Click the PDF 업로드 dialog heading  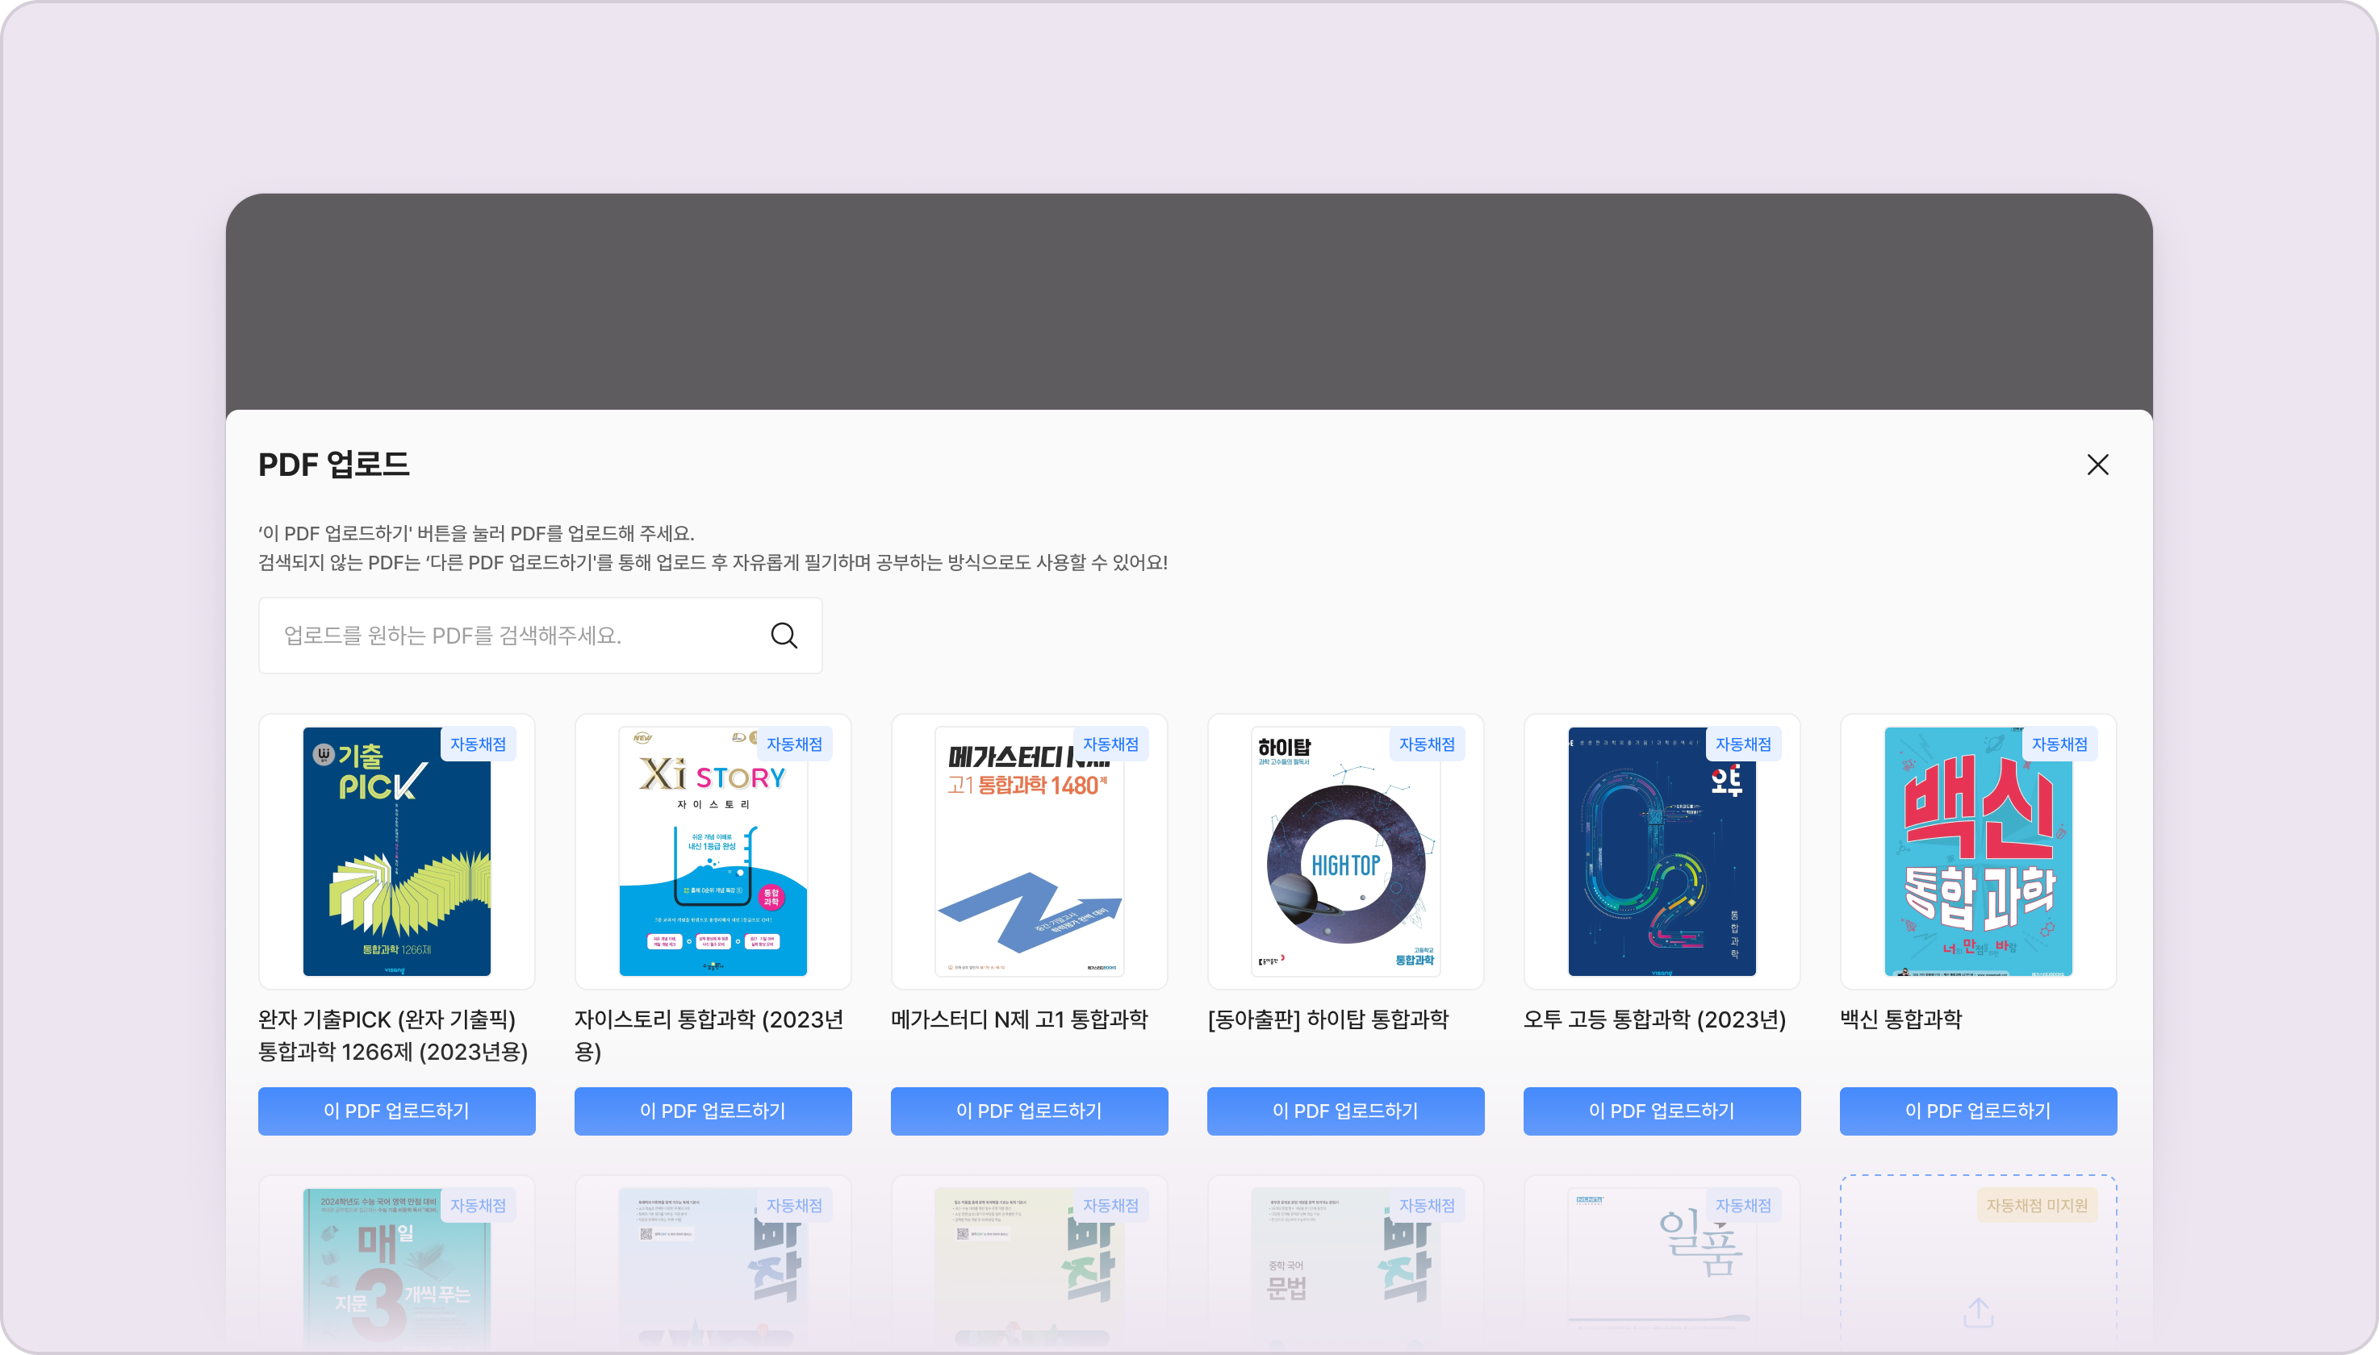pyautogui.click(x=333, y=464)
